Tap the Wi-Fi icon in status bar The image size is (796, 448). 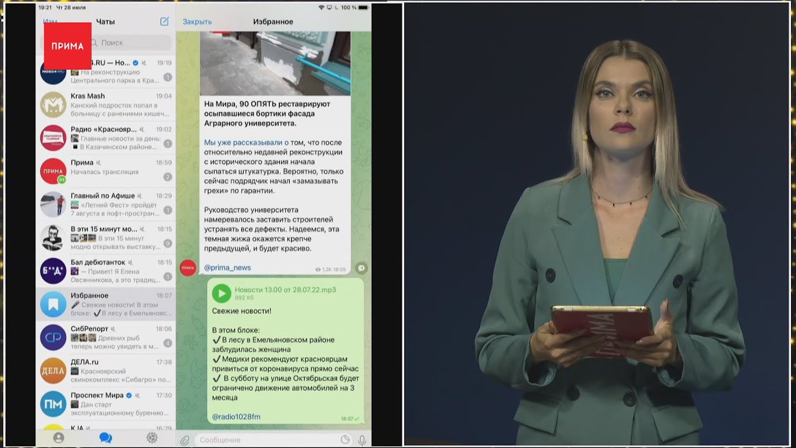[322, 7]
